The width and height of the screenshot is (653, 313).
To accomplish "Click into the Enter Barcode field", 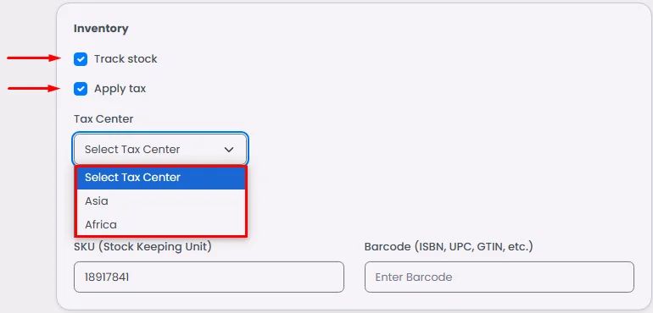I will 500,277.
